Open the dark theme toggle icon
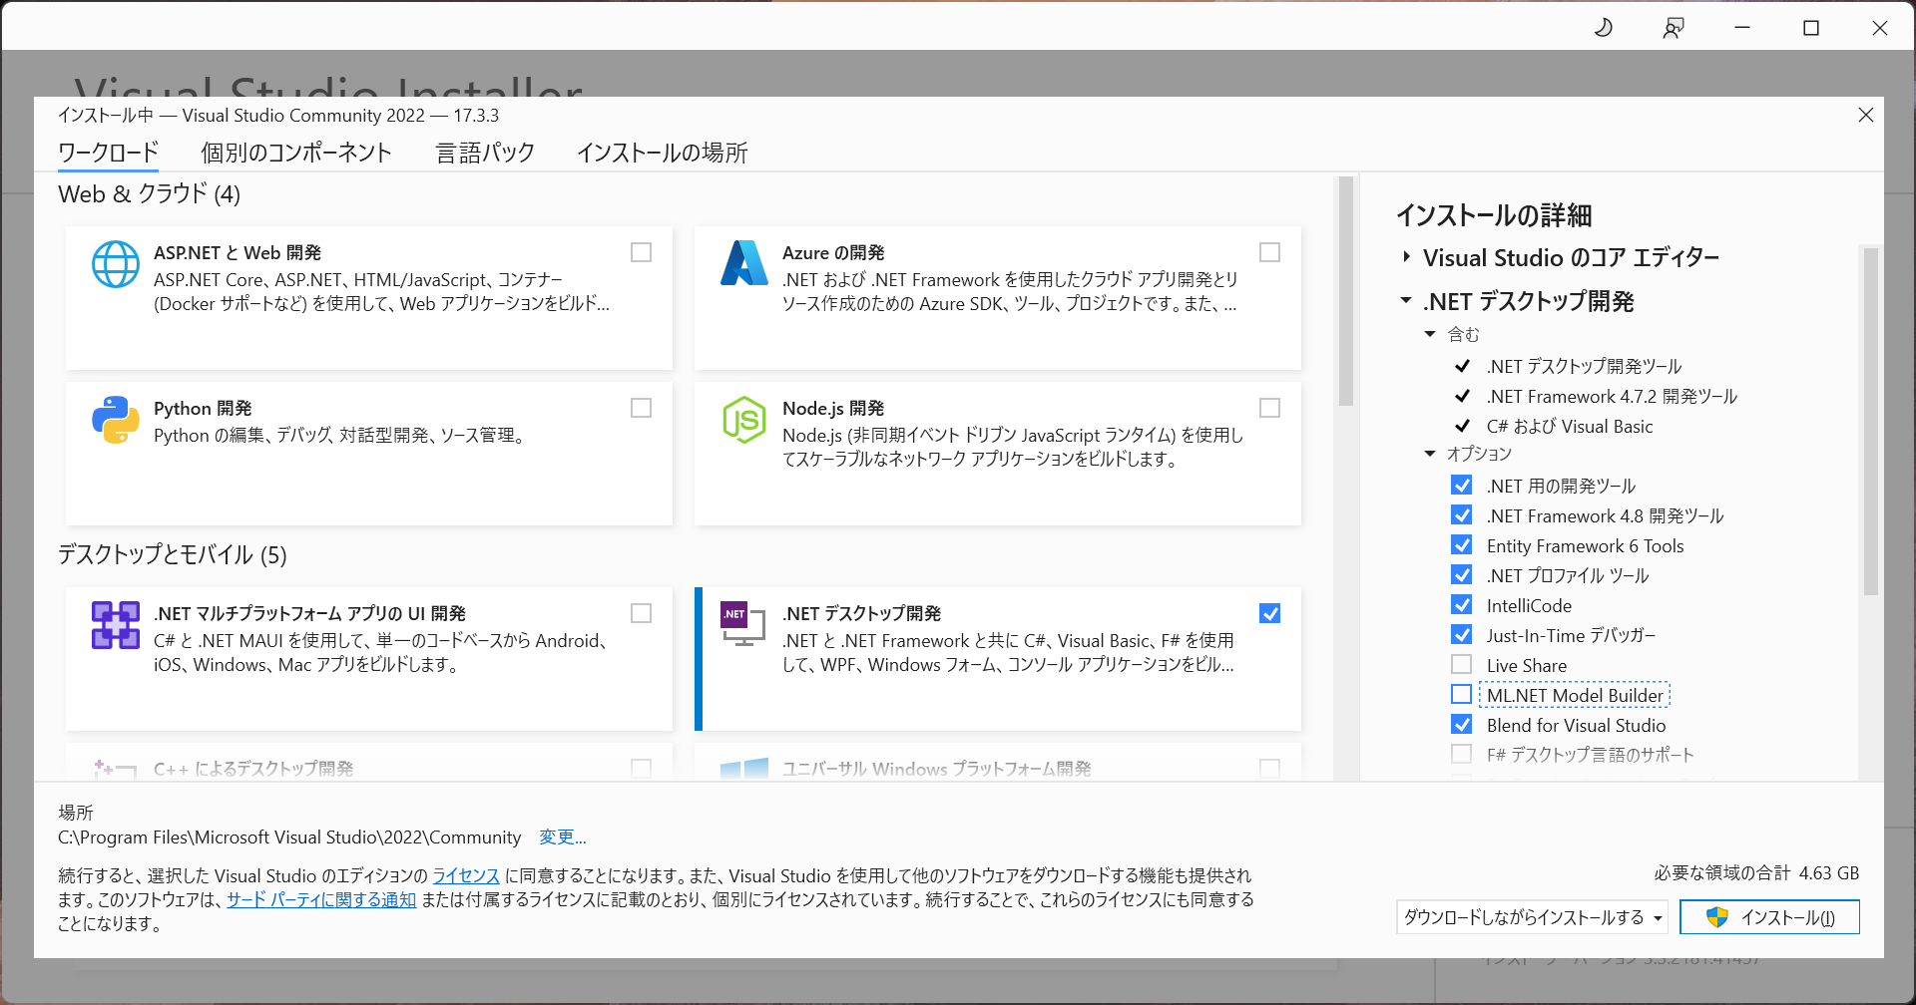Image resolution: width=1916 pixels, height=1005 pixels. click(x=1603, y=27)
